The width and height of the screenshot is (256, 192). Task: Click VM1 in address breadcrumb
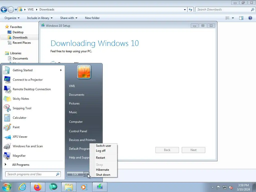tap(30, 9)
